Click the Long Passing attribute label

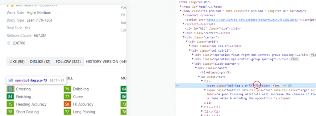[84, 112]
